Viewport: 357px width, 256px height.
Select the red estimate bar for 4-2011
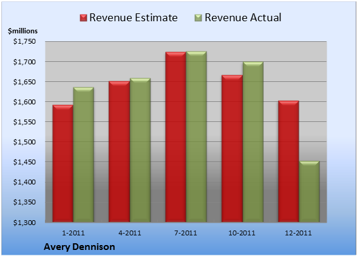[x=119, y=152]
